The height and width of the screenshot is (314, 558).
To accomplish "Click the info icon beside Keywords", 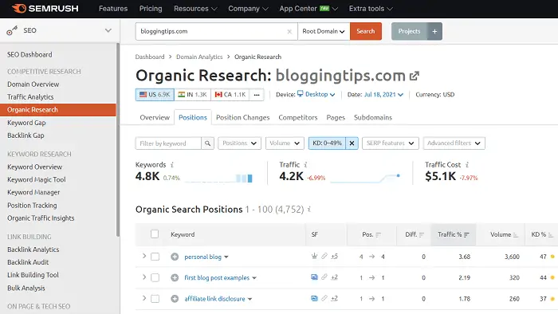I will click(x=172, y=165).
